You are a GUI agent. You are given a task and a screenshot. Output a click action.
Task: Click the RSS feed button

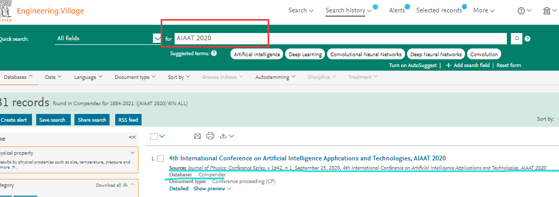[x=128, y=120]
